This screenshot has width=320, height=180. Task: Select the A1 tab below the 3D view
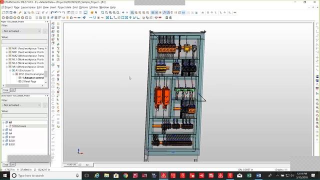coord(87,165)
